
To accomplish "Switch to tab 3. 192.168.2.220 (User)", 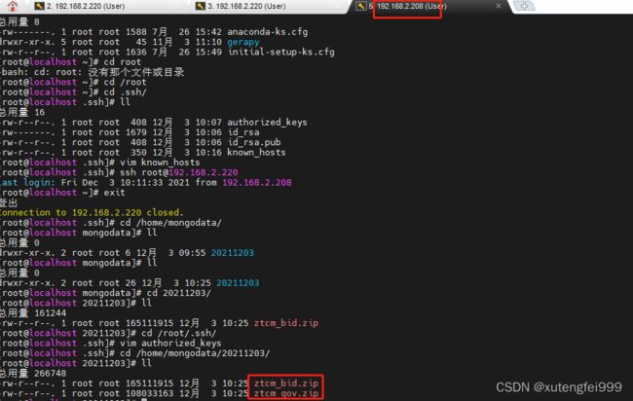I will (246, 6).
